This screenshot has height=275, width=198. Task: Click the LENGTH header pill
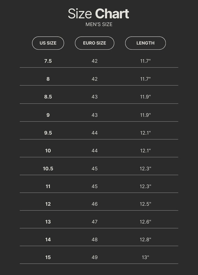coord(145,43)
